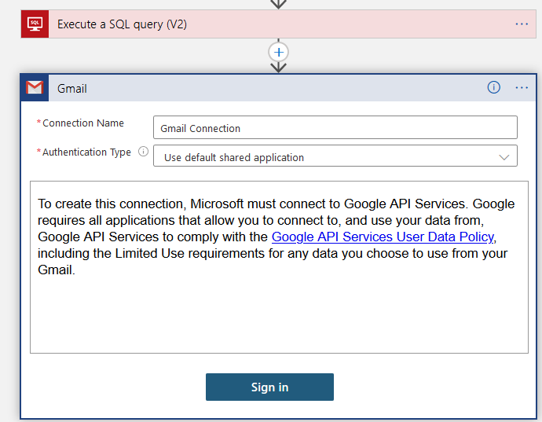Click info icon beside Authentication Type
This screenshot has width=542, height=422.
pyautogui.click(x=143, y=152)
